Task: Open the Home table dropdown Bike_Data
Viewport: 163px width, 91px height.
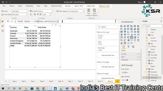Action: [x=19, y=15]
